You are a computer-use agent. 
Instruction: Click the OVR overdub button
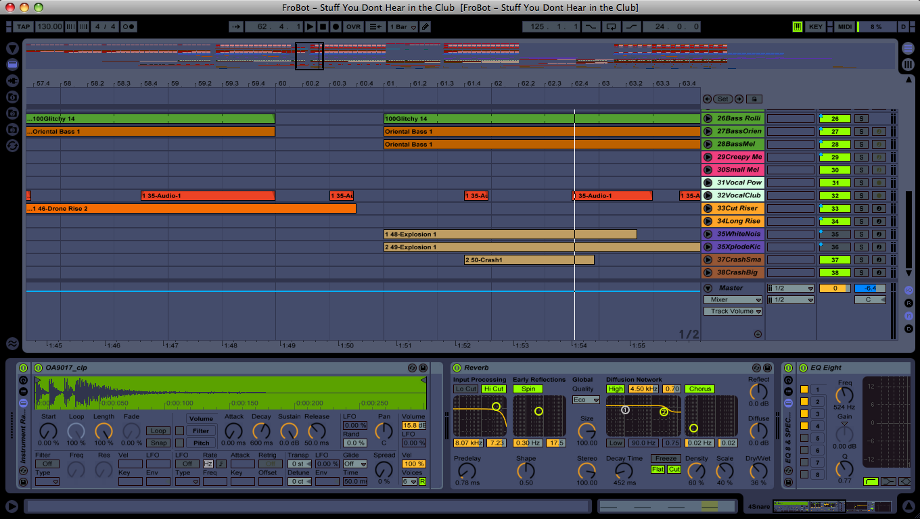(354, 27)
